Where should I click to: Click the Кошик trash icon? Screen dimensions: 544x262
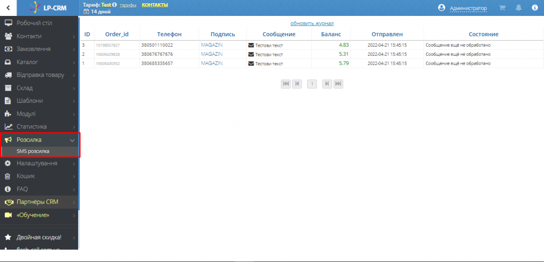tap(7, 176)
